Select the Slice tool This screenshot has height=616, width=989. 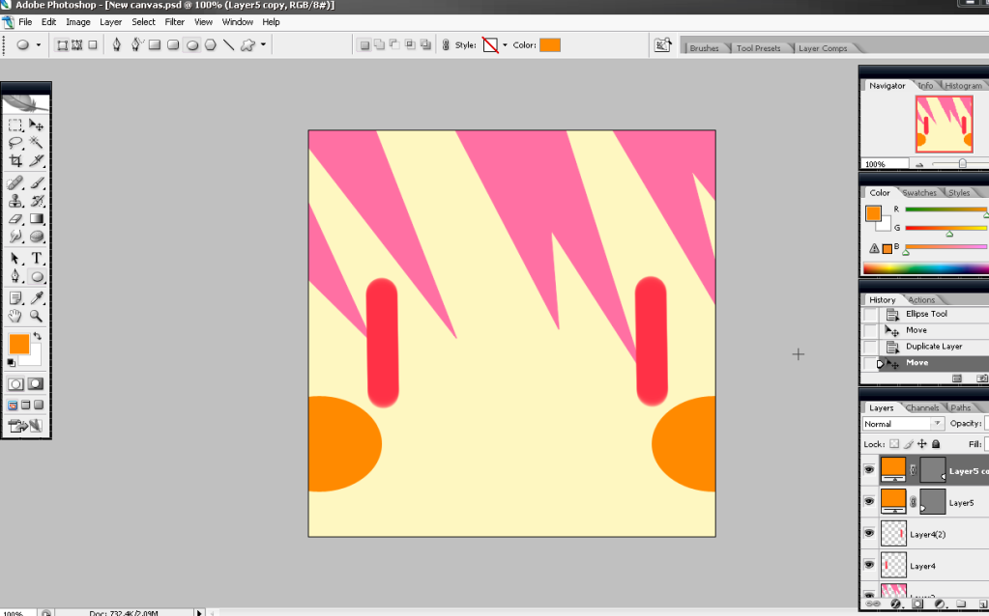point(36,161)
